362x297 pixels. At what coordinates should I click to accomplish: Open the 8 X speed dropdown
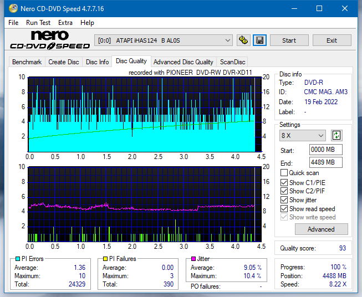303,135
